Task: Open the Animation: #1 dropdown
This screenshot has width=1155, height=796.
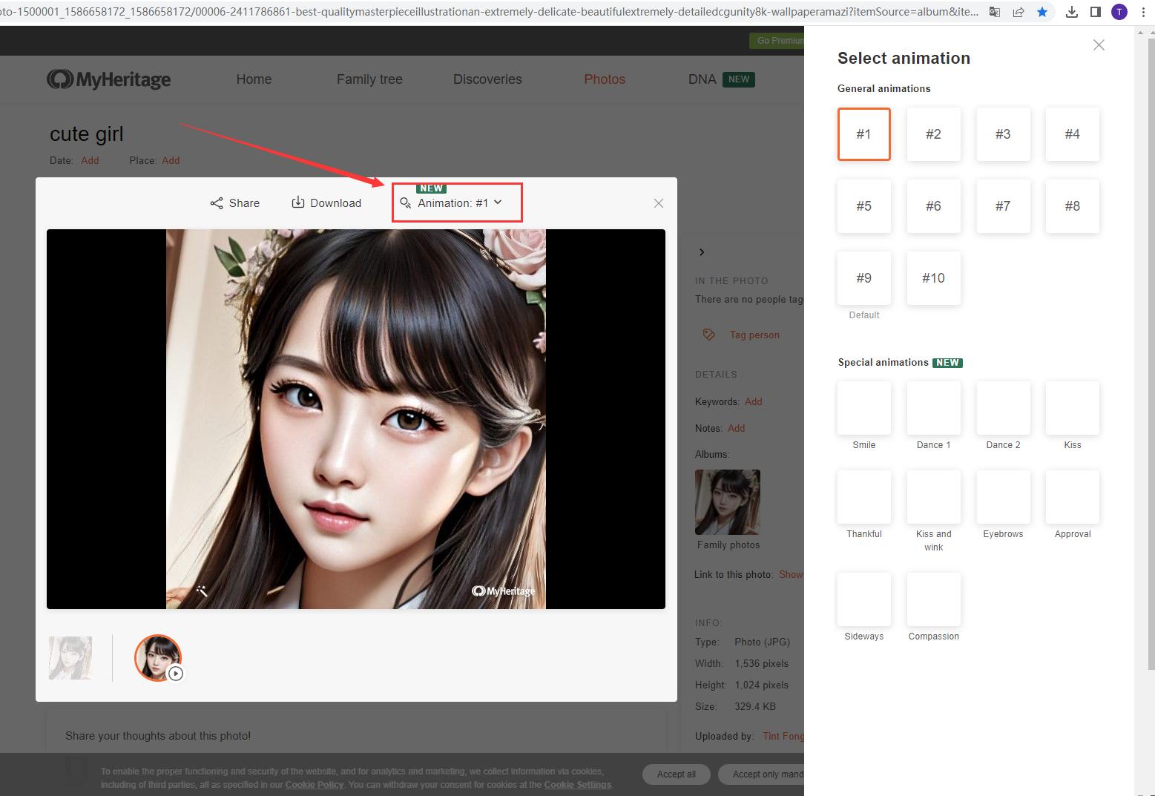Action: (x=458, y=203)
